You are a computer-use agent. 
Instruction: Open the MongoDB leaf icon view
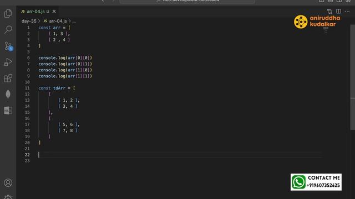point(8,95)
